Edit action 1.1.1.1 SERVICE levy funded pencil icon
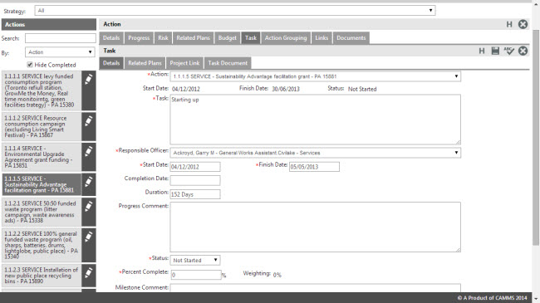The height and width of the screenshot is (303, 540). (89, 90)
